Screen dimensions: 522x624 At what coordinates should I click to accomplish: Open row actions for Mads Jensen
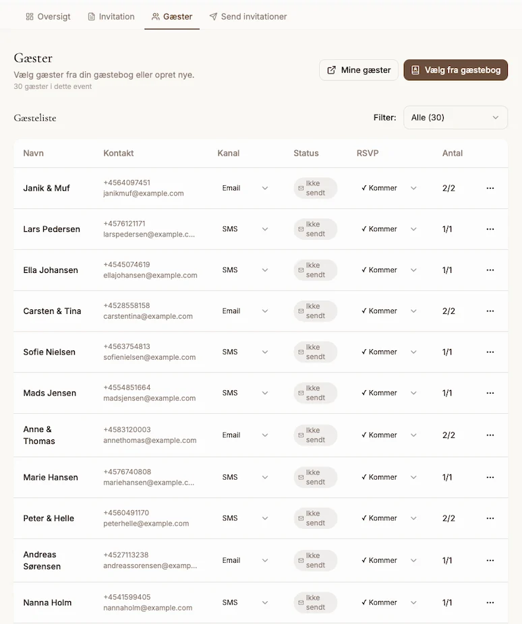[x=490, y=393]
